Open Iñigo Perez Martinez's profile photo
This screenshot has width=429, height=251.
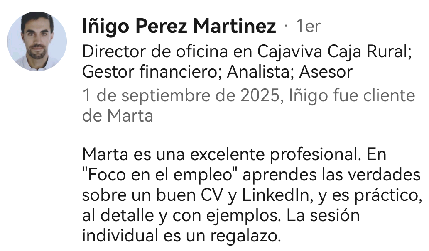(37, 41)
